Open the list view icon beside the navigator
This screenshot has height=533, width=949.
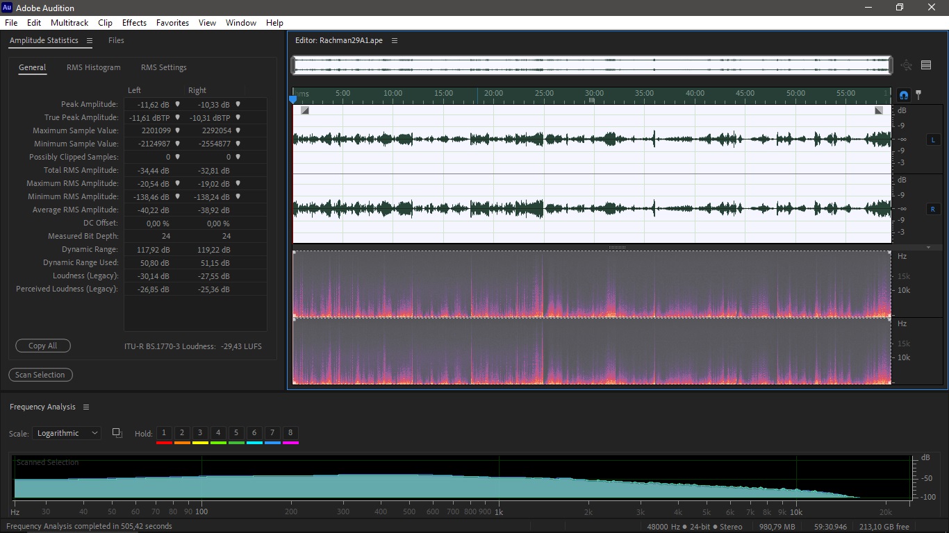(926, 65)
